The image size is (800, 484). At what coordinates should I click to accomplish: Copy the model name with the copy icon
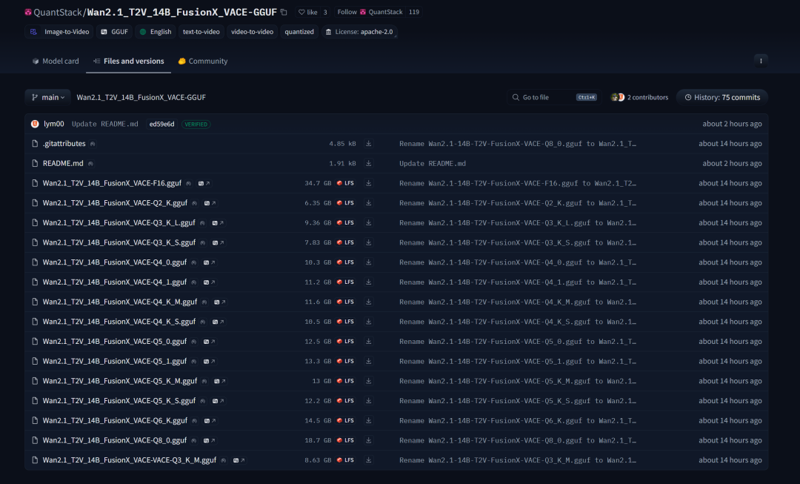[284, 13]
